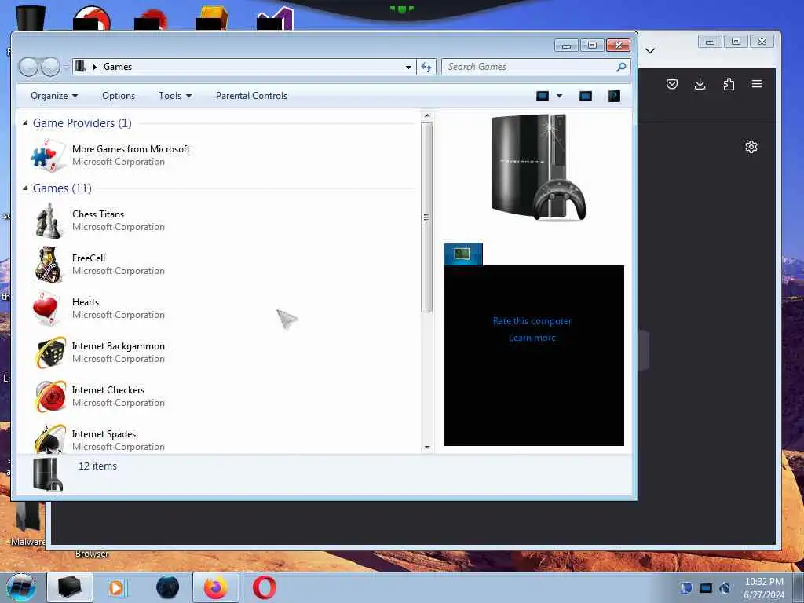This screenshot has width=804, height=603.
Task: Click the clock in the system tray
Action: [764, 588]
